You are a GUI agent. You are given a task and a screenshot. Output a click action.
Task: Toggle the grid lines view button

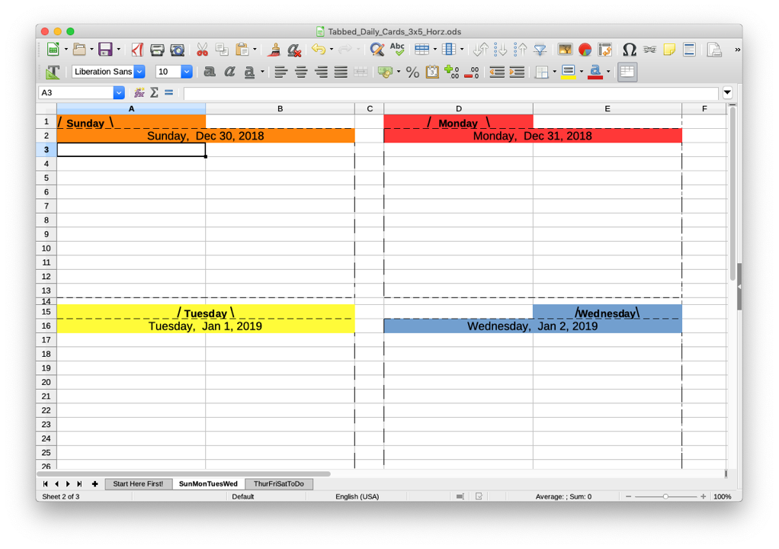627,72
